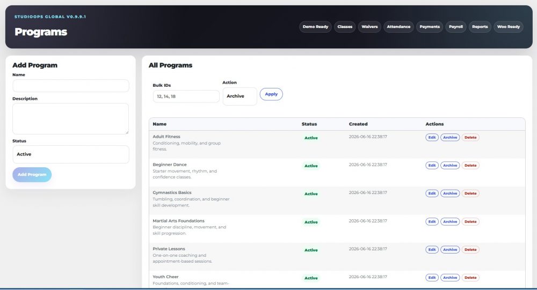Delete the Gymnastics Basics program
The width and height of the screenshot is (537, 290).
tap(470, 194)
